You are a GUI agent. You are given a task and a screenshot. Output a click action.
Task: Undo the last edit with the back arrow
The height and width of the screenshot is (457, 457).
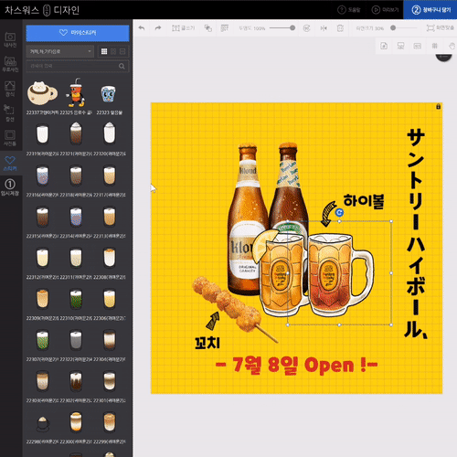142,28
